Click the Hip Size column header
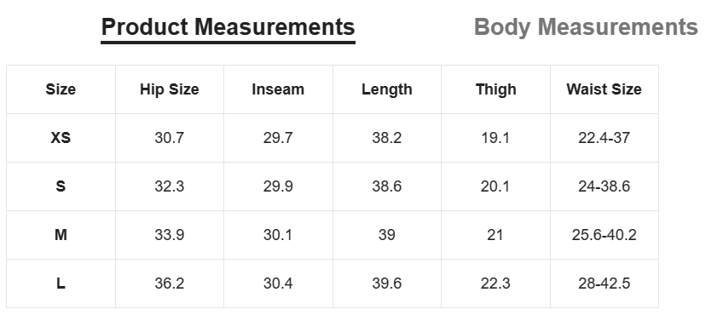Viewport: 706px width, 315px height. (170, 89)
